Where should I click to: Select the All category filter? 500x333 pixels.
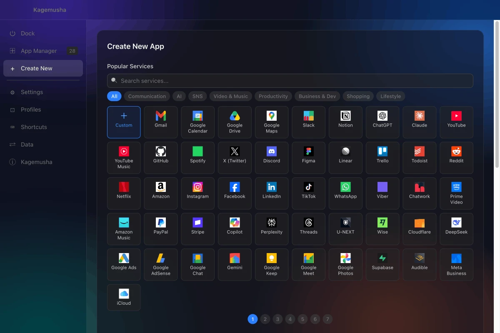click(114, 96)
